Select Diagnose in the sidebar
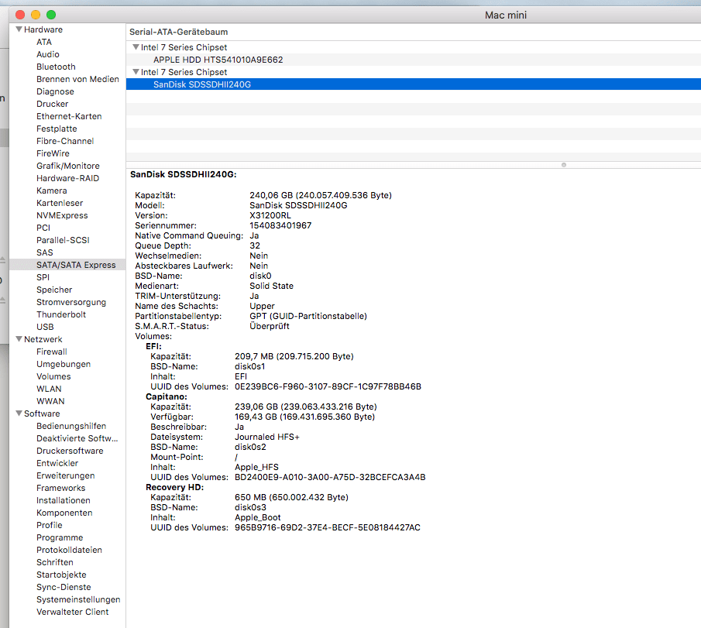This screenshot has width=701, height=628. click(x=55, y=91)
